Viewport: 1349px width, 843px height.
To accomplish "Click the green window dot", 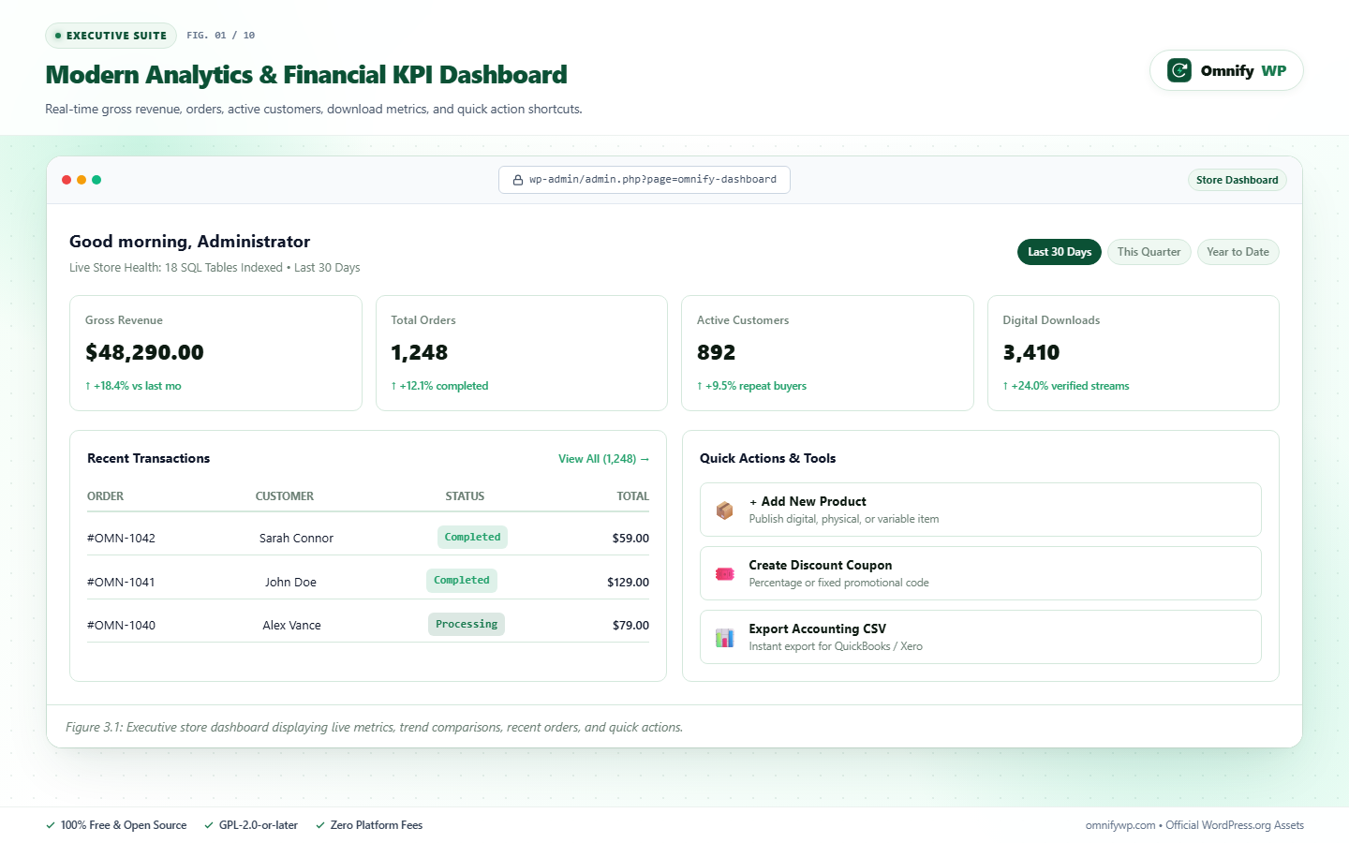I will pyautogui.click(x=96, y=180).
